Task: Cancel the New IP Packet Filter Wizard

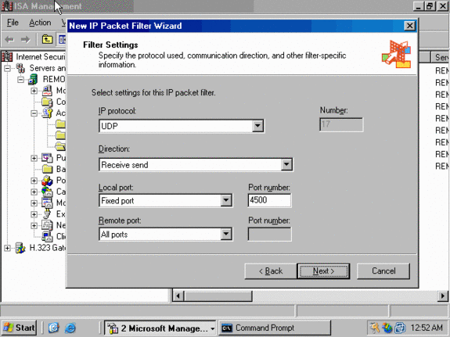Action: [x=383, y=271]
